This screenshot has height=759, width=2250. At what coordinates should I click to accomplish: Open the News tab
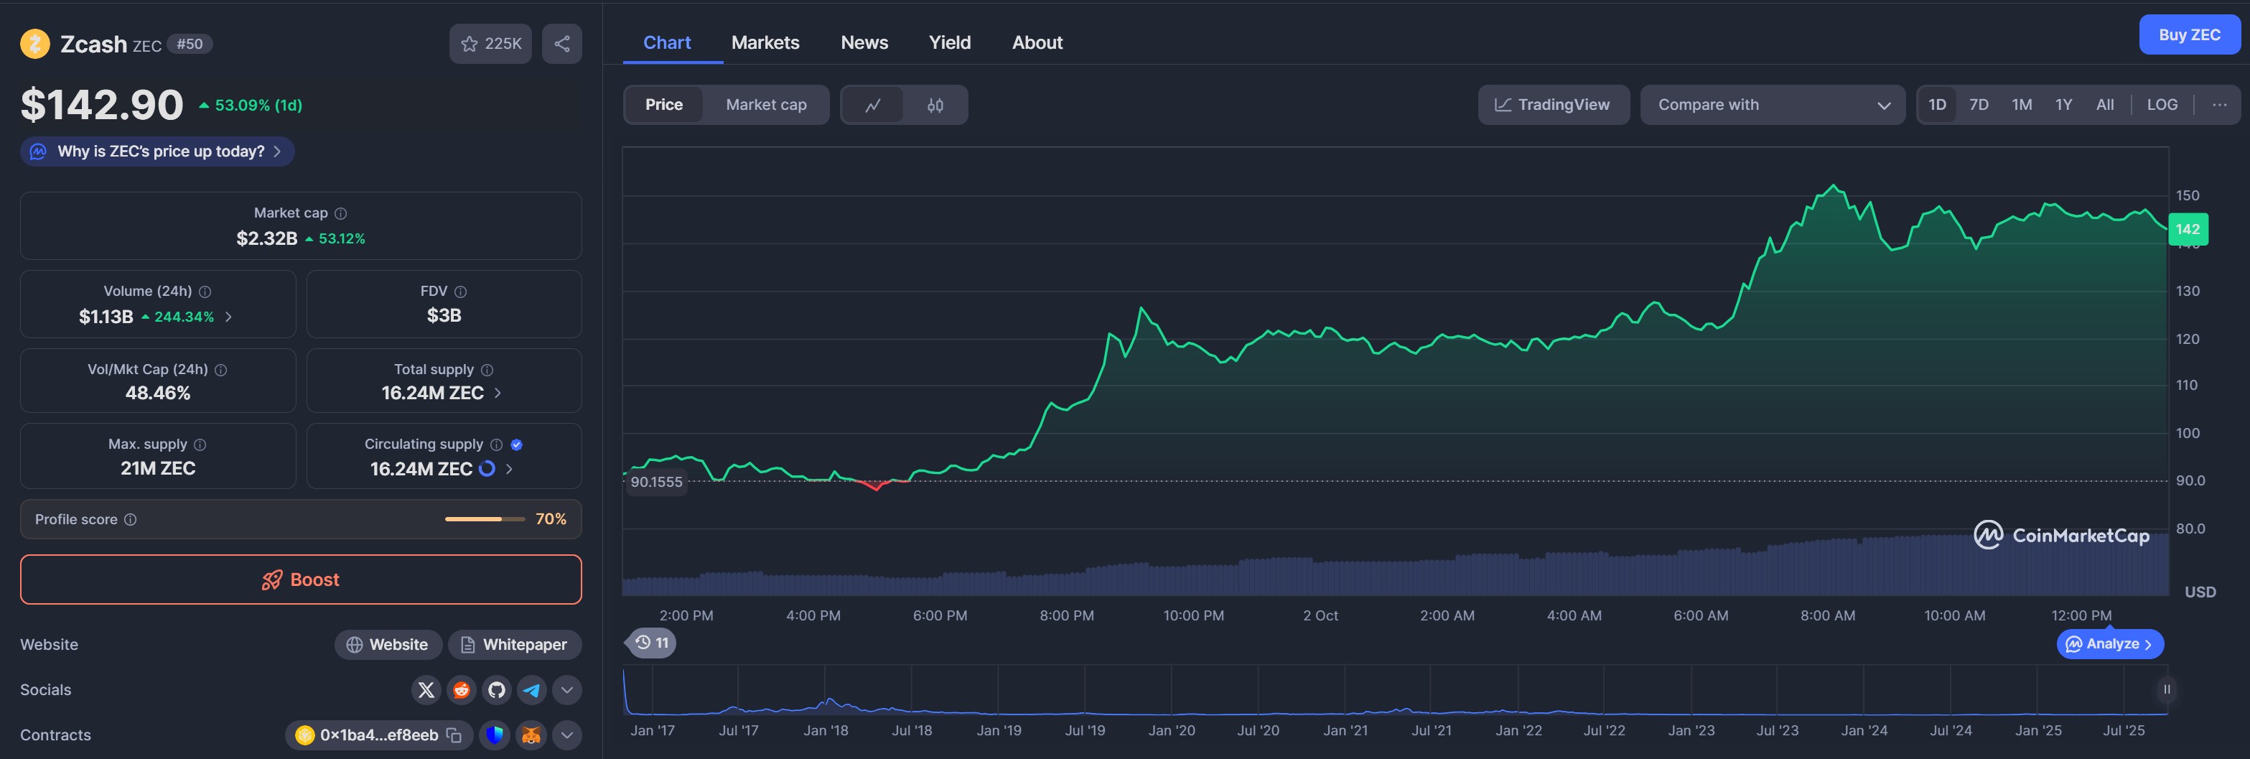[x=864, y=43]
